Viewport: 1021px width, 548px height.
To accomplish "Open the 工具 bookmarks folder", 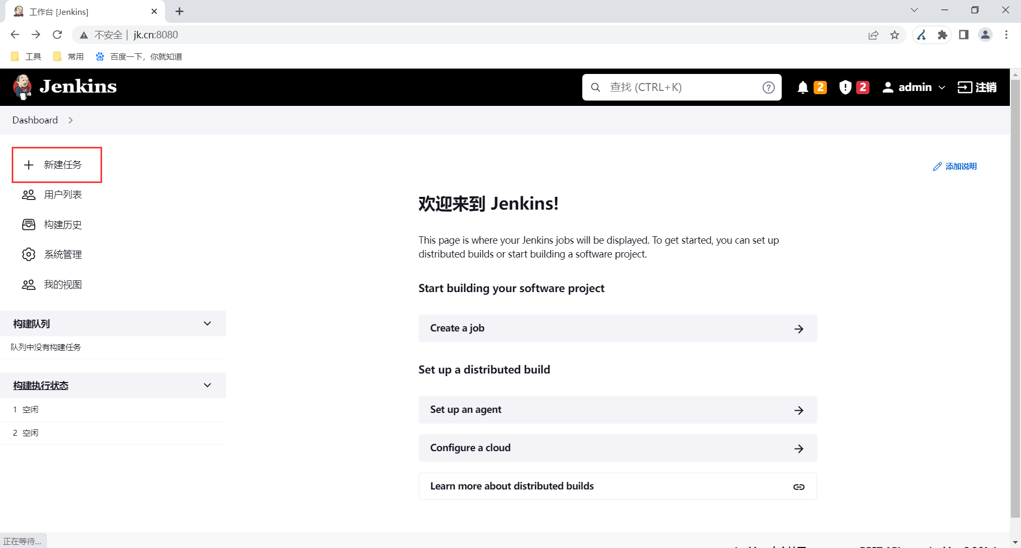I will (x=26, y=56).
